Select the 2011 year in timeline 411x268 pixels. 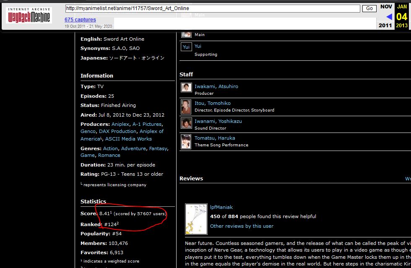click(385, 26)
